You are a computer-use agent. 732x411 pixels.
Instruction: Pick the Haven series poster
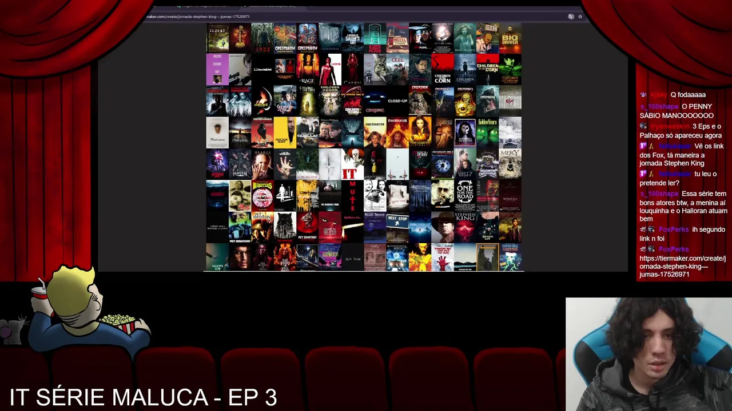pos(240,164)
